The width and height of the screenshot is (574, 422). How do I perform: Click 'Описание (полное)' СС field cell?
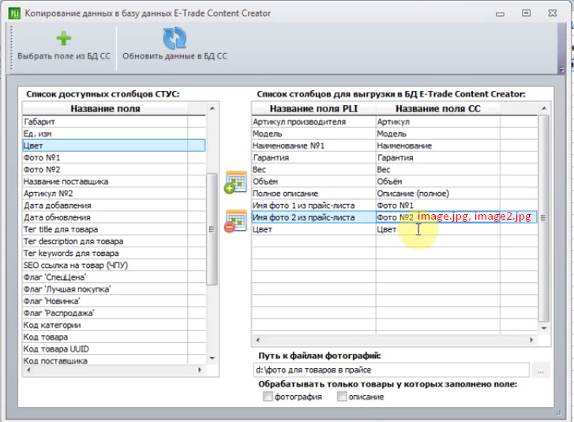tap(438, 194)
